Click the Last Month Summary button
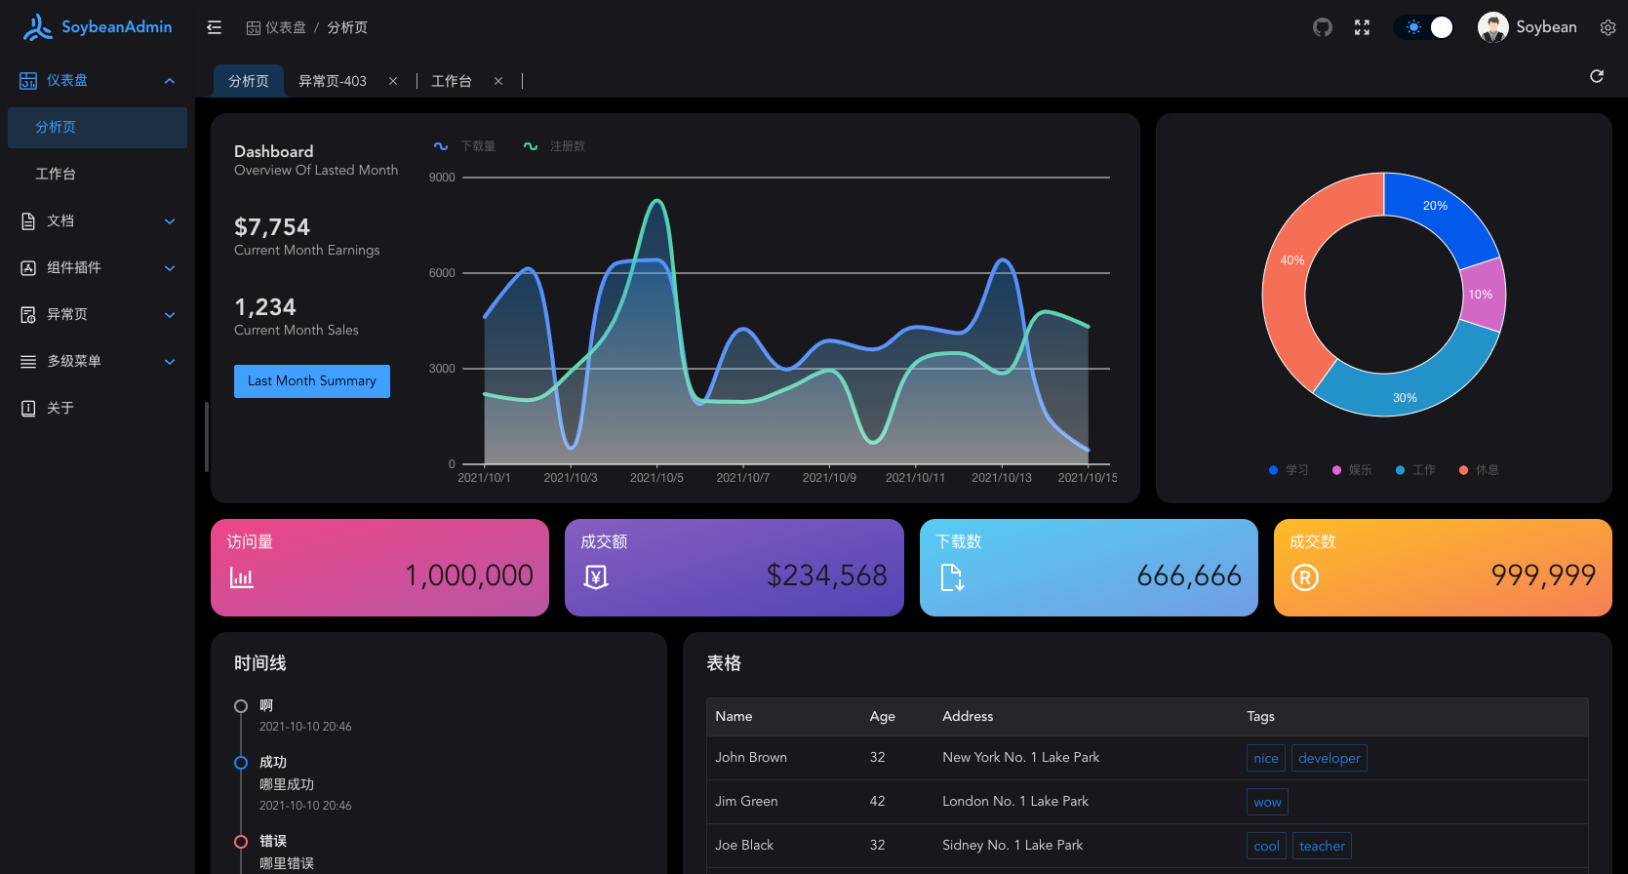 coord(312,381)
